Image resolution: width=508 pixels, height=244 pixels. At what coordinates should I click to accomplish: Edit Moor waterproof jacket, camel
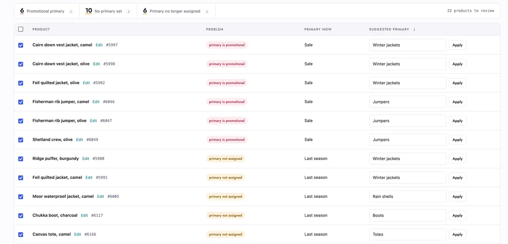point(100,196)
